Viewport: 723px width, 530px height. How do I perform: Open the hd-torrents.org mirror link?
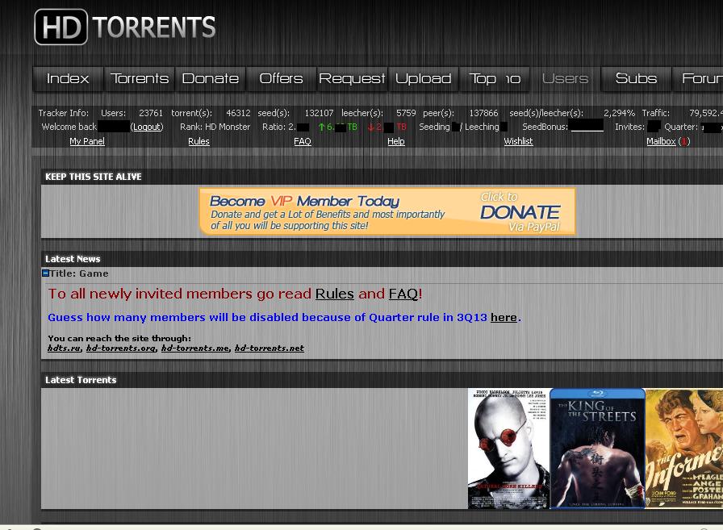[121, 348]
